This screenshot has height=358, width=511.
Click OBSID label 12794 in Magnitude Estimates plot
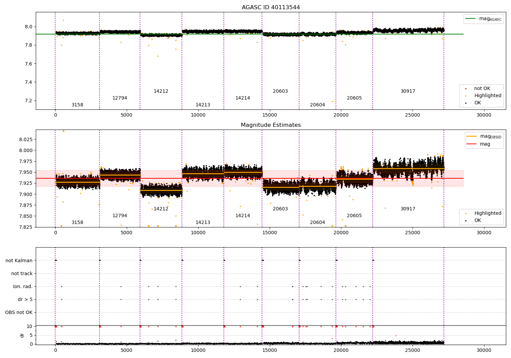click(120, 216)
